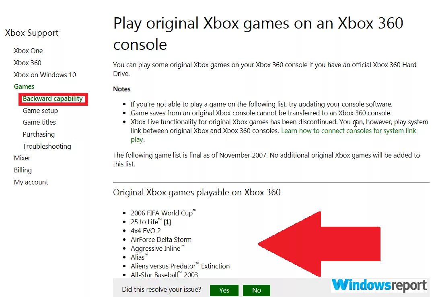Open the Xbox One support section

(x=28, y=51)
